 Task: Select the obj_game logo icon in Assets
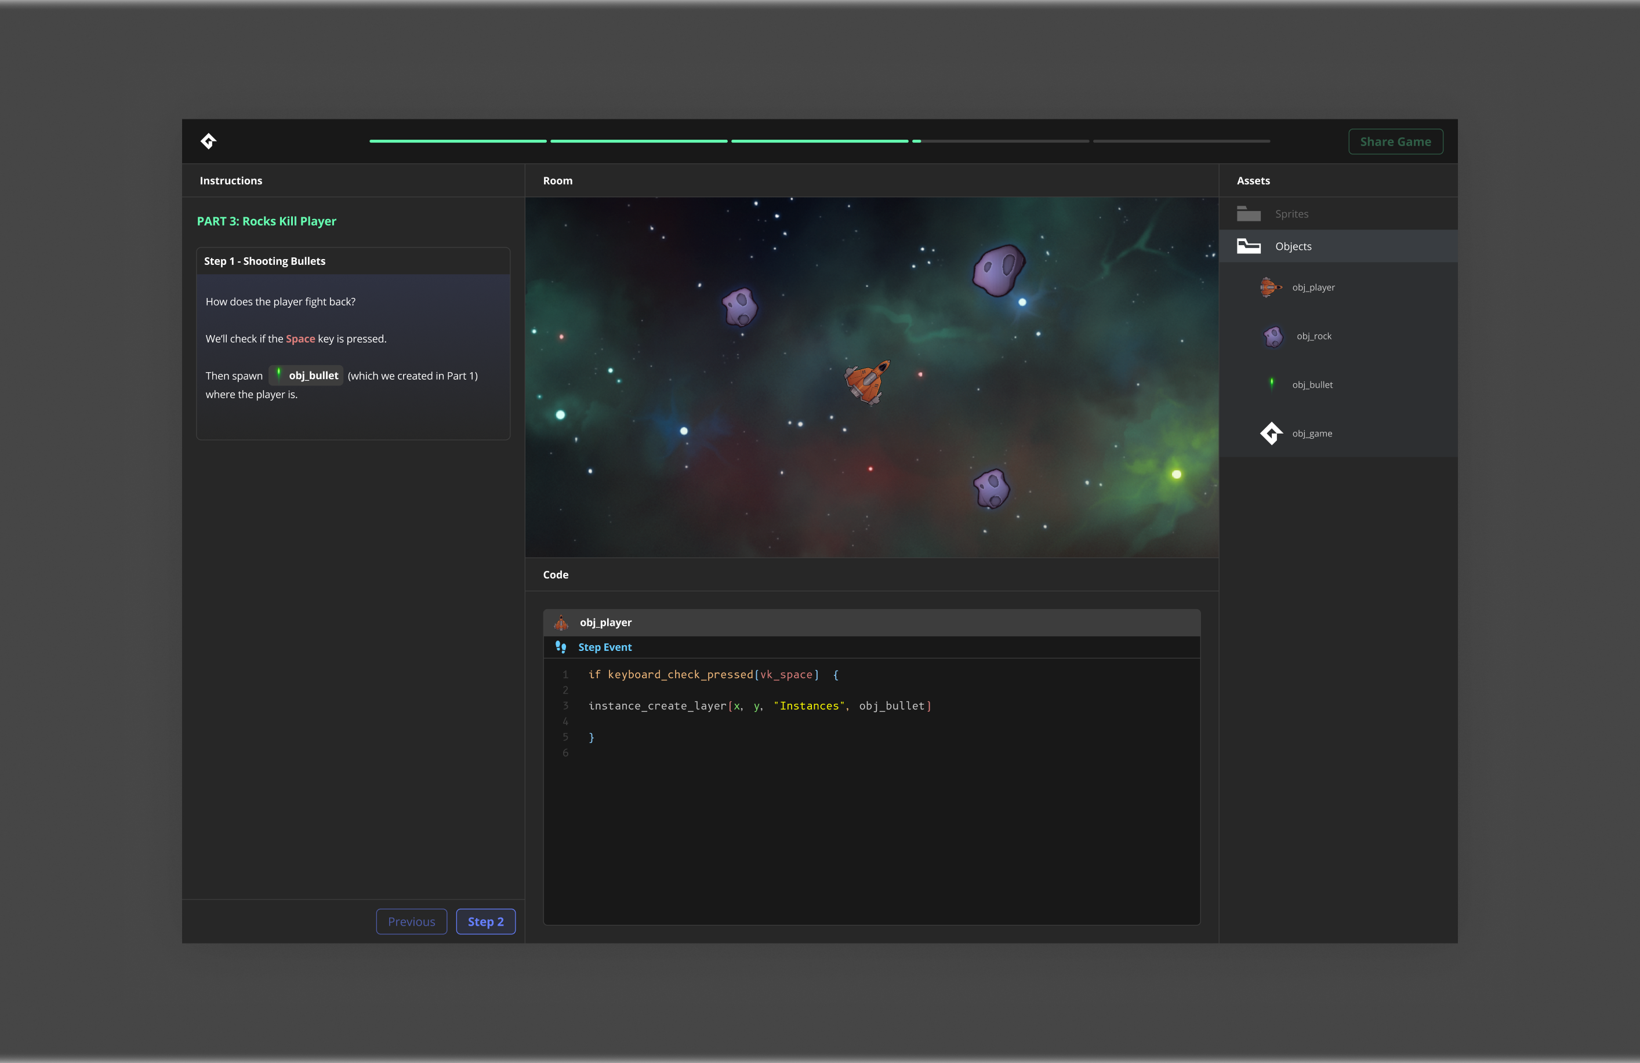pos(1271,434)
